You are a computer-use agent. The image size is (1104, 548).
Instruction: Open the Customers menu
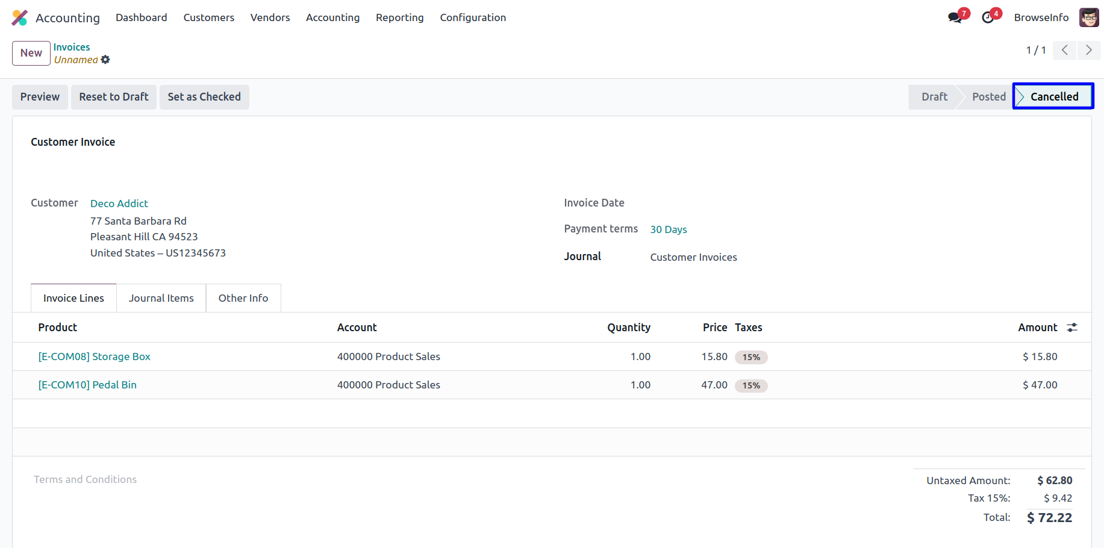coord(208,17)
